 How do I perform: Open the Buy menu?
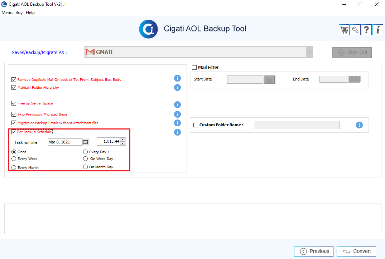(19, 13)
